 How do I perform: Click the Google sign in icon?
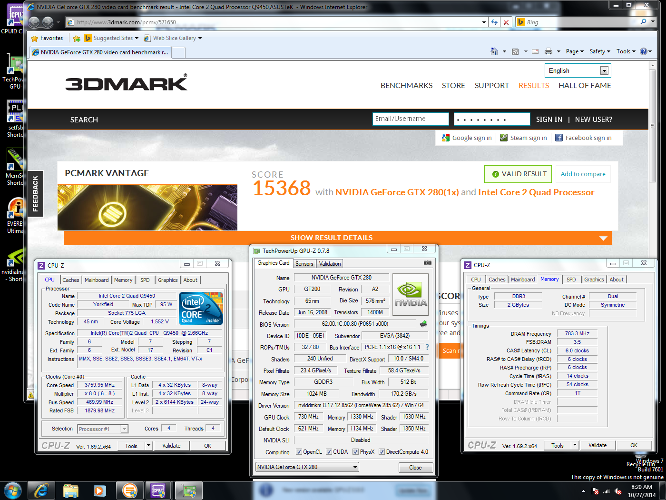446,138
